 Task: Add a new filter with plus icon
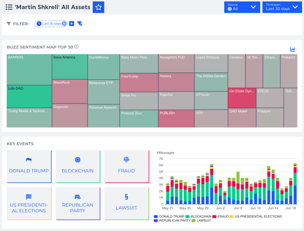[72, 23]
